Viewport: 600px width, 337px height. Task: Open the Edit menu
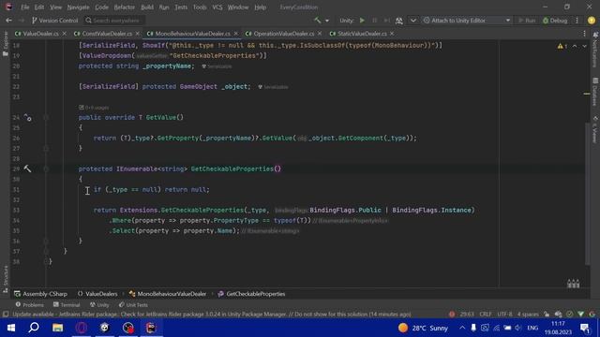[x=39, y=7]
